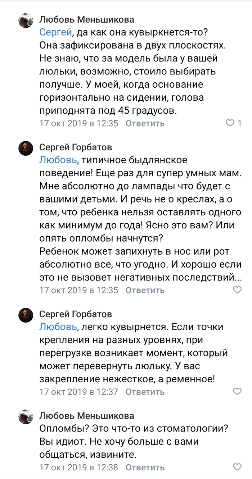Reply to Сергей's 12:35 comment
This screenshot has width=252, height=479.
coord(145,290)
